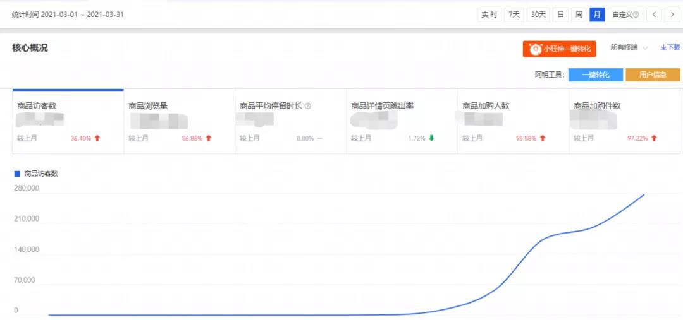683x320 pixels.
Task: Select the 商品加购件数 metric card
Action: click(624, 121)
